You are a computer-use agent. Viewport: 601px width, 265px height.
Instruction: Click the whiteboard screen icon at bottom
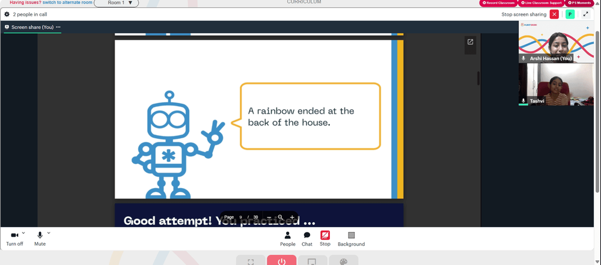(313, 261)
